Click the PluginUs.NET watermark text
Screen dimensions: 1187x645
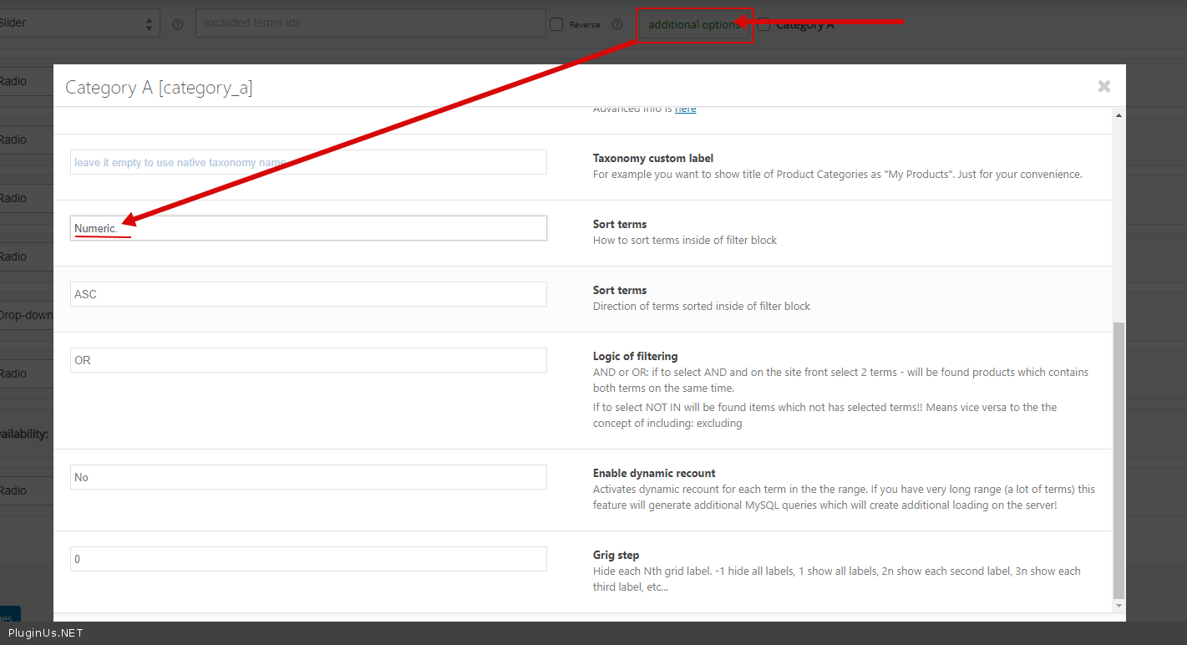coord(46,633)
